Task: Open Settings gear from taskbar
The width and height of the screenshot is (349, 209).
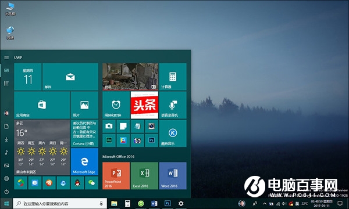Action: (181, 203)
